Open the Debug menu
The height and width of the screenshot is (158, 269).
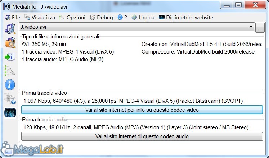pos(102,18)
